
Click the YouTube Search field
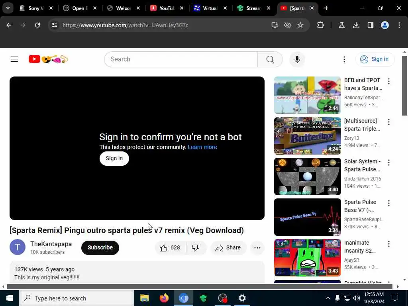181,59
